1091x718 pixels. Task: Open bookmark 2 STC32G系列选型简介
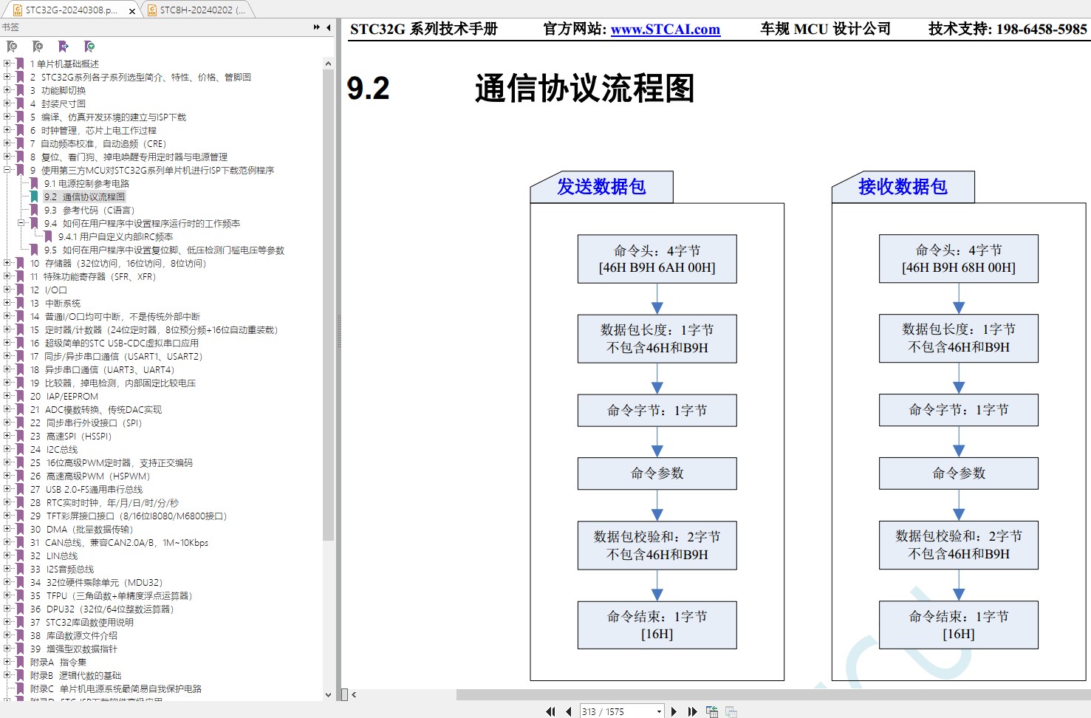pos(140,77)
